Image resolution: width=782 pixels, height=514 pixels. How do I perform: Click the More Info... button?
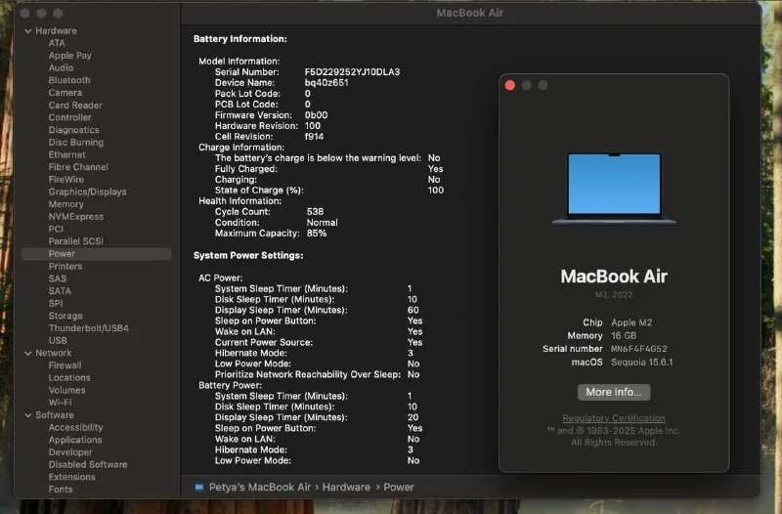click(614, 393)
